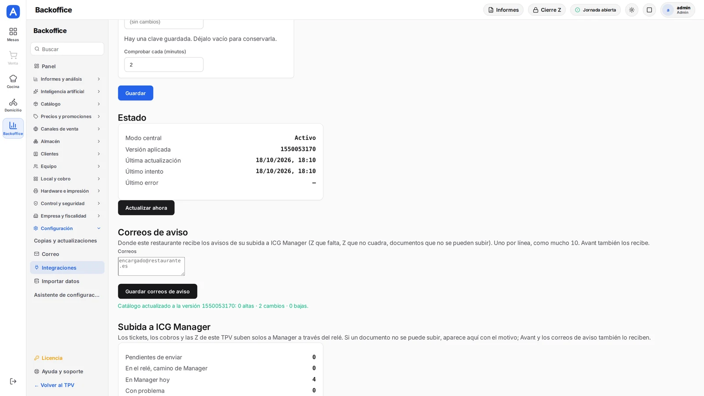
Task: Open the Domicilio delivery bike icon
Action: coord(13,105)
